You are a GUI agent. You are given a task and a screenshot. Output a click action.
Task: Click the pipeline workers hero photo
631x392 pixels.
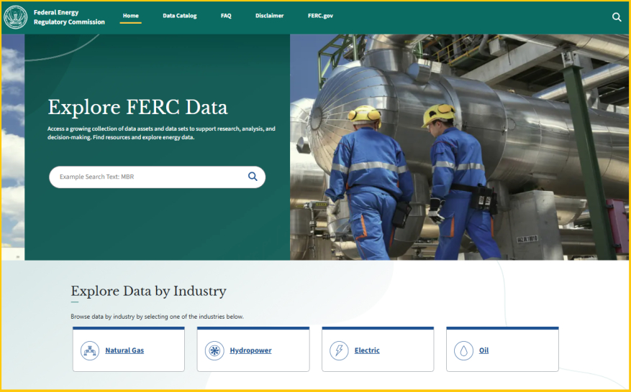click(x=459, y=147)
